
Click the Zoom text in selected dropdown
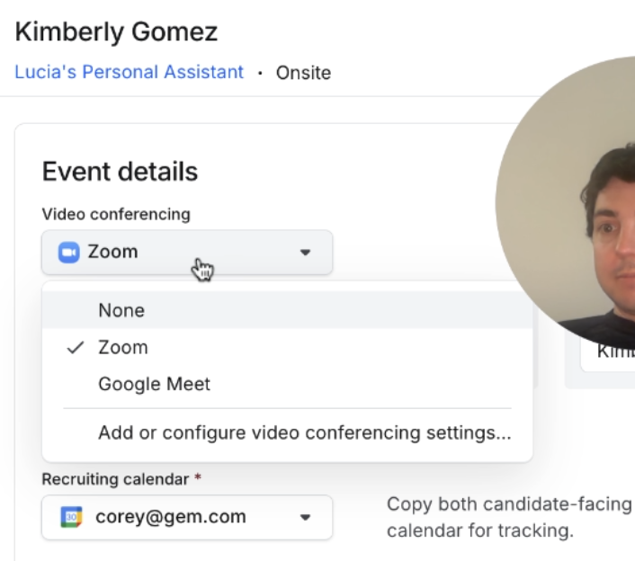pos(112,253)
